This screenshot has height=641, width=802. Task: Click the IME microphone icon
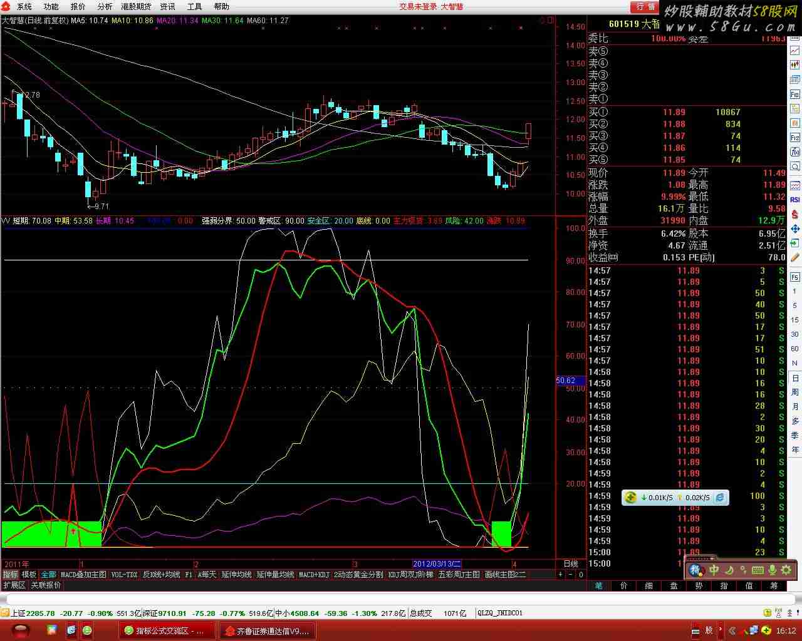click(x=772, y=570)
